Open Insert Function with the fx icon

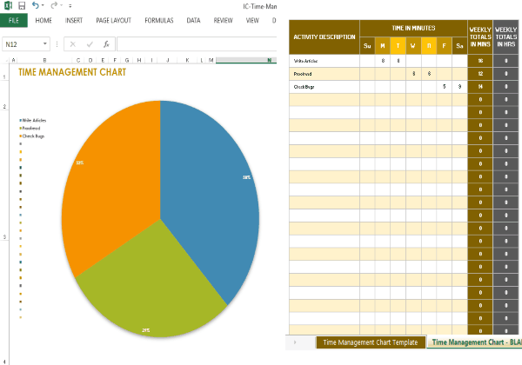click(x=106, y=44)
